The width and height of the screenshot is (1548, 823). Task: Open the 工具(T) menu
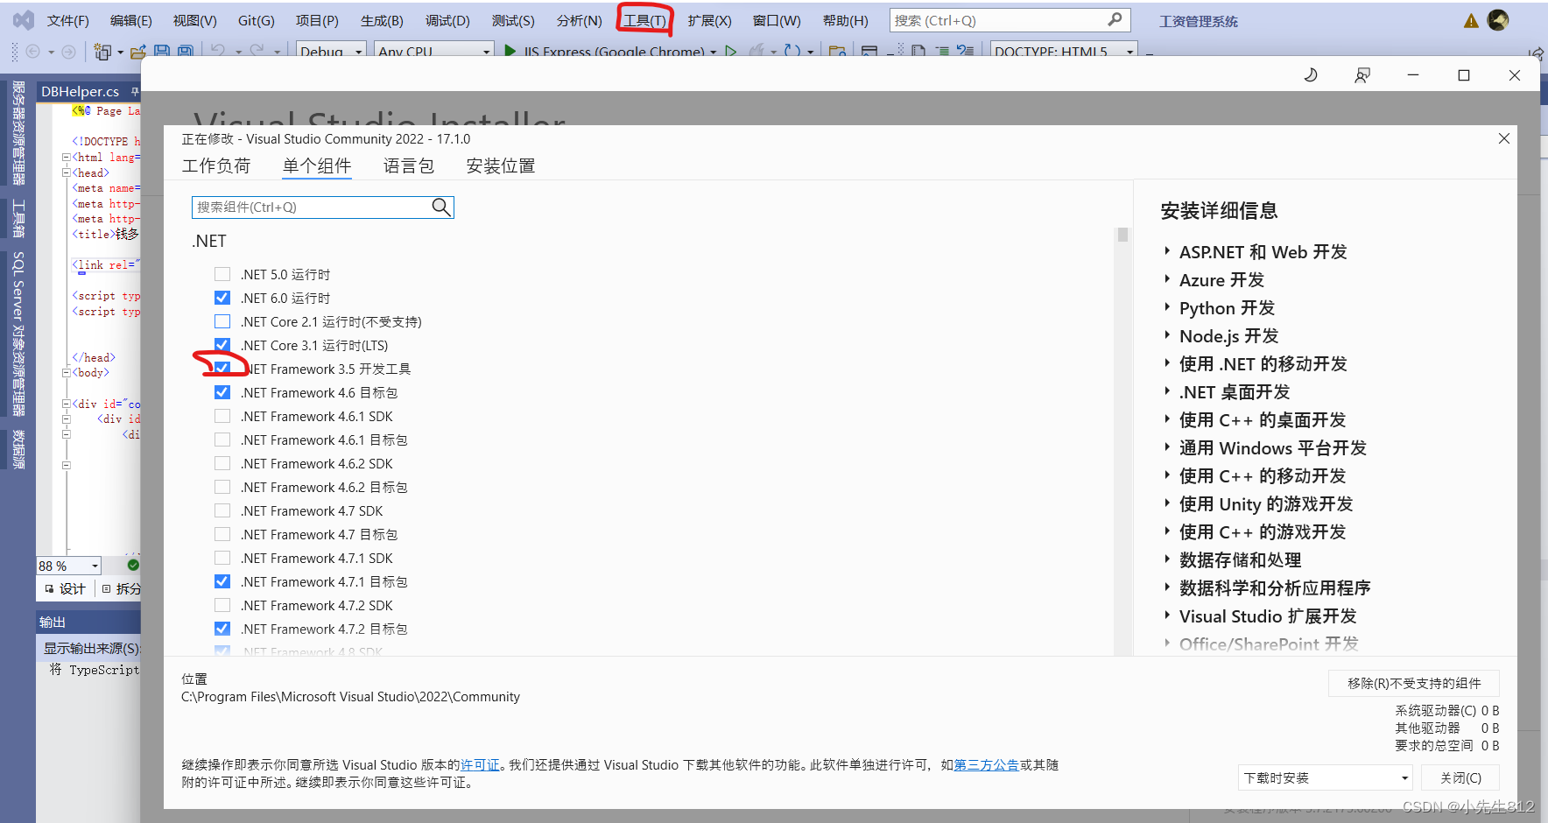pos(644,20)
